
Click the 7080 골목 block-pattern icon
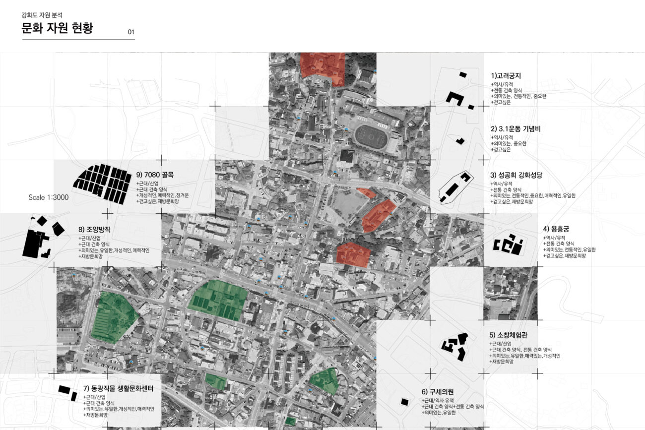point(101,183)
